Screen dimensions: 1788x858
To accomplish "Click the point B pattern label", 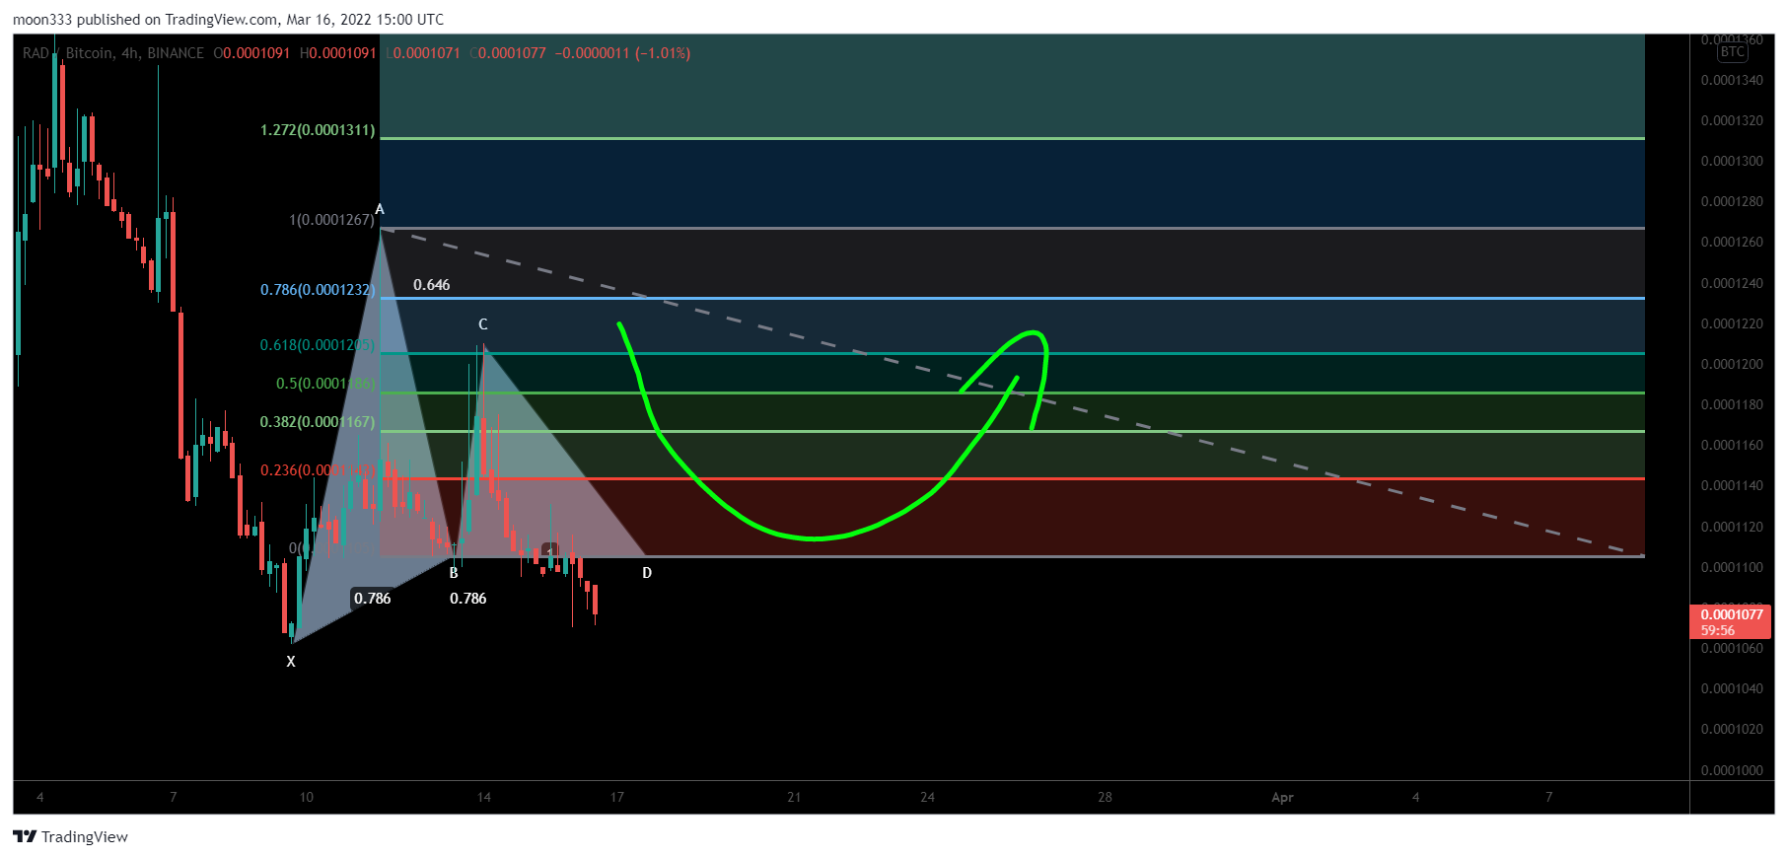I will click(x=454, y=573).
